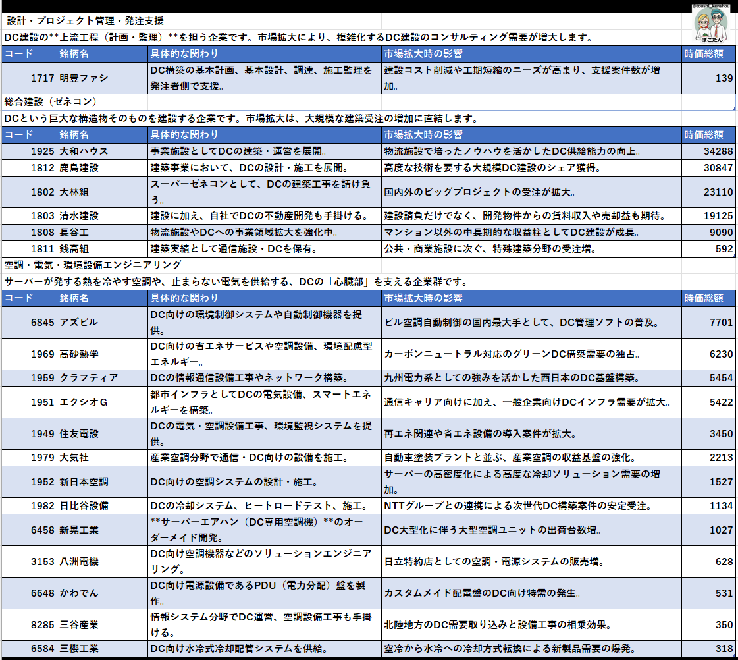Select the code cell 1925
The image size is (738, 660).
pyautogui.click(x=29, y=151)
